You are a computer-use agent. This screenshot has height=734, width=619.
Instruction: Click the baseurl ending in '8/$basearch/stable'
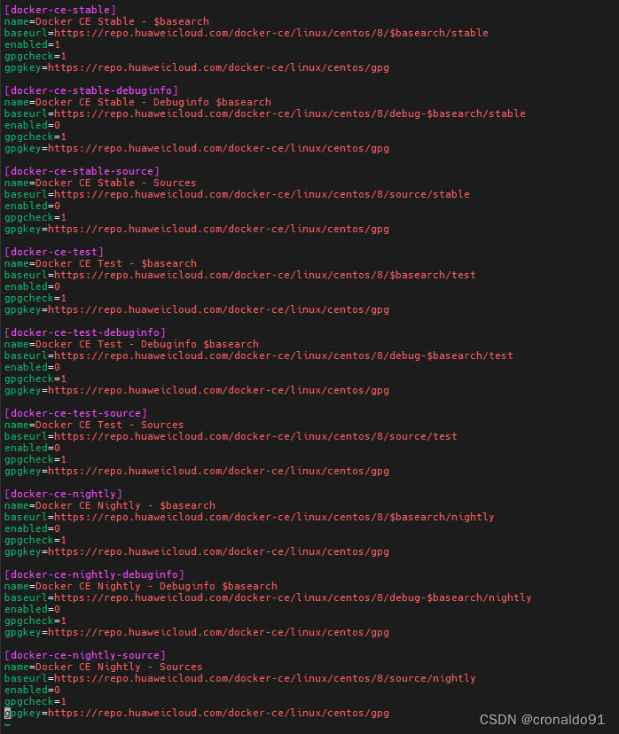pyautogui.click(x=247, y=33)
